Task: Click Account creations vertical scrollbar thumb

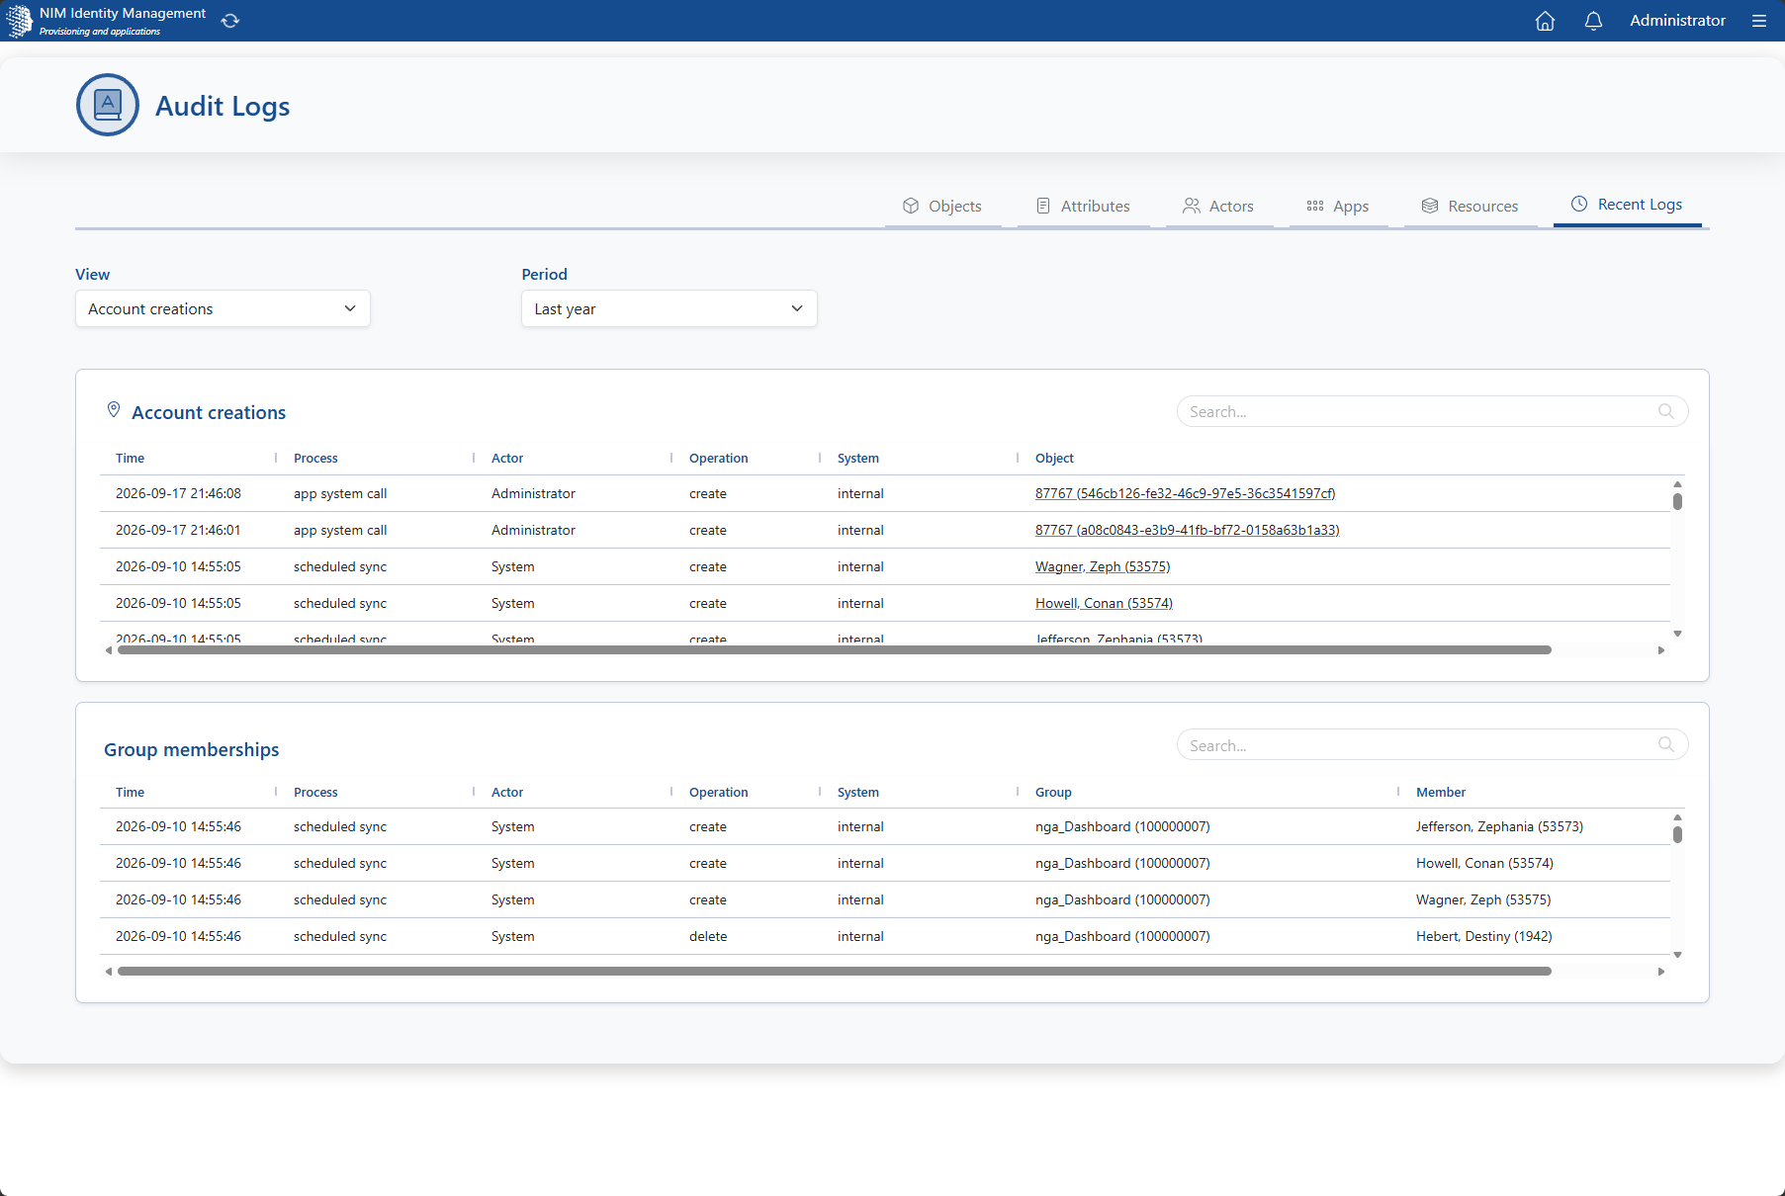Action: click(x=1677, y=501)
